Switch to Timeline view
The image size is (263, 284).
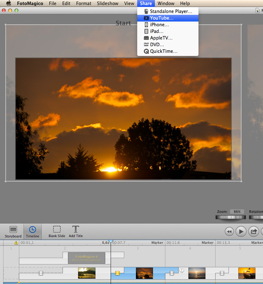point(32,232)
